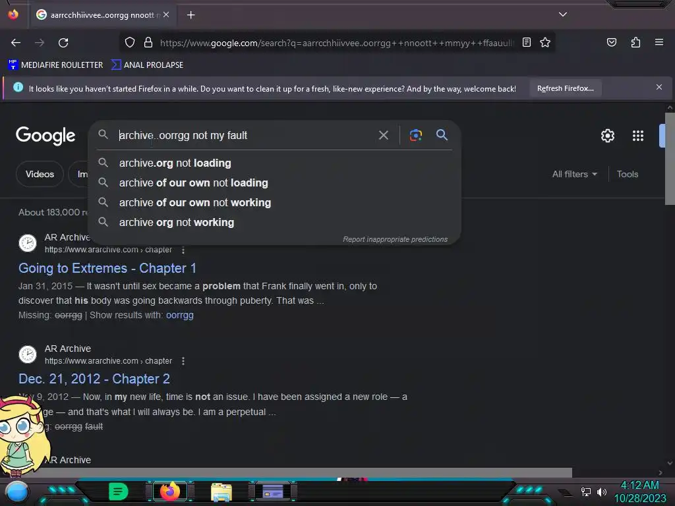Click Refresh Firefox button
675x506 pixels.
pos(565,88)
